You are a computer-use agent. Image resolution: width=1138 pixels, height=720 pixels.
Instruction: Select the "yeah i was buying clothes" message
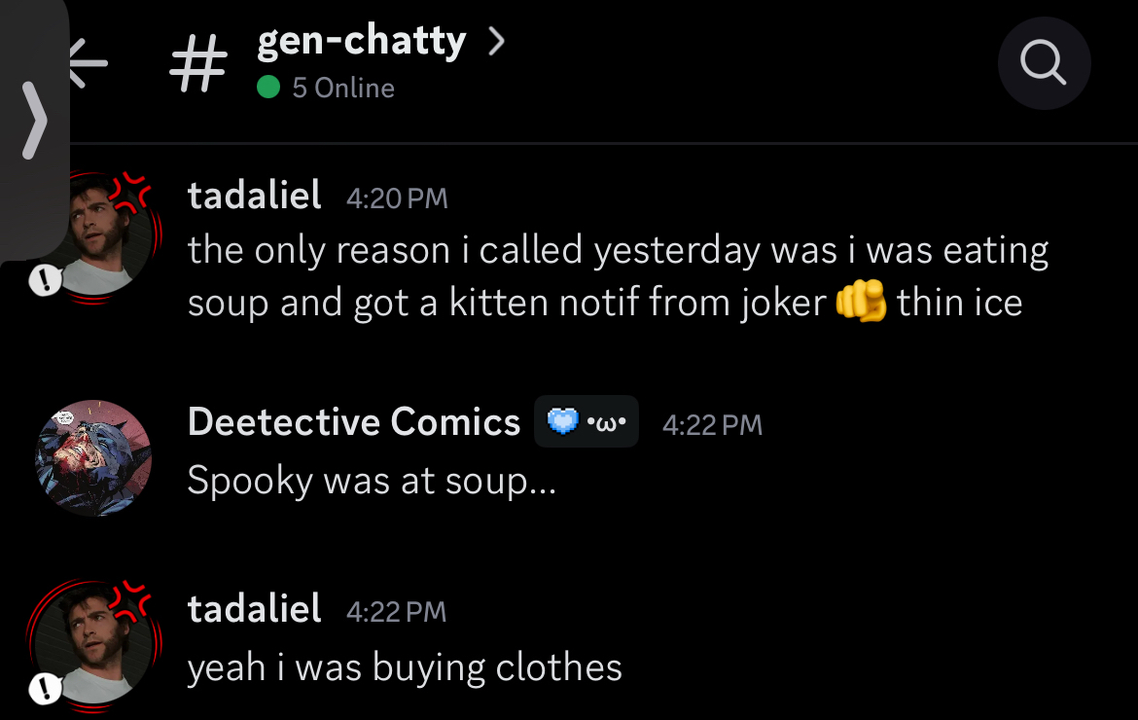click(405, 668)
